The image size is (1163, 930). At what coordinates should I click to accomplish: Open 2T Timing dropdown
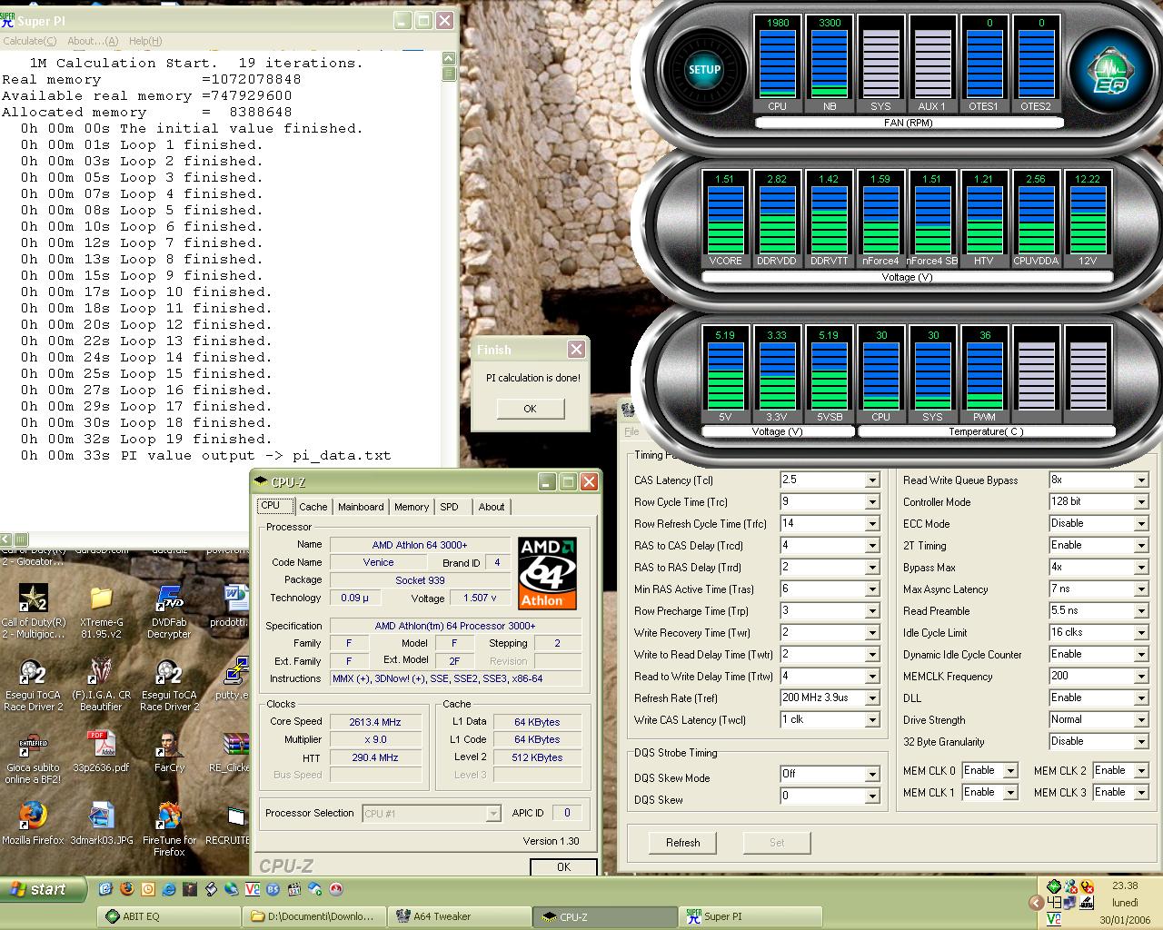(1141, 546)
